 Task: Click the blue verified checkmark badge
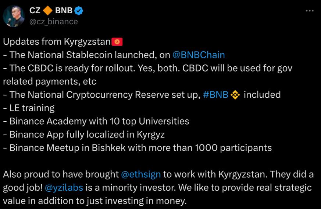[x=79, y=11]
